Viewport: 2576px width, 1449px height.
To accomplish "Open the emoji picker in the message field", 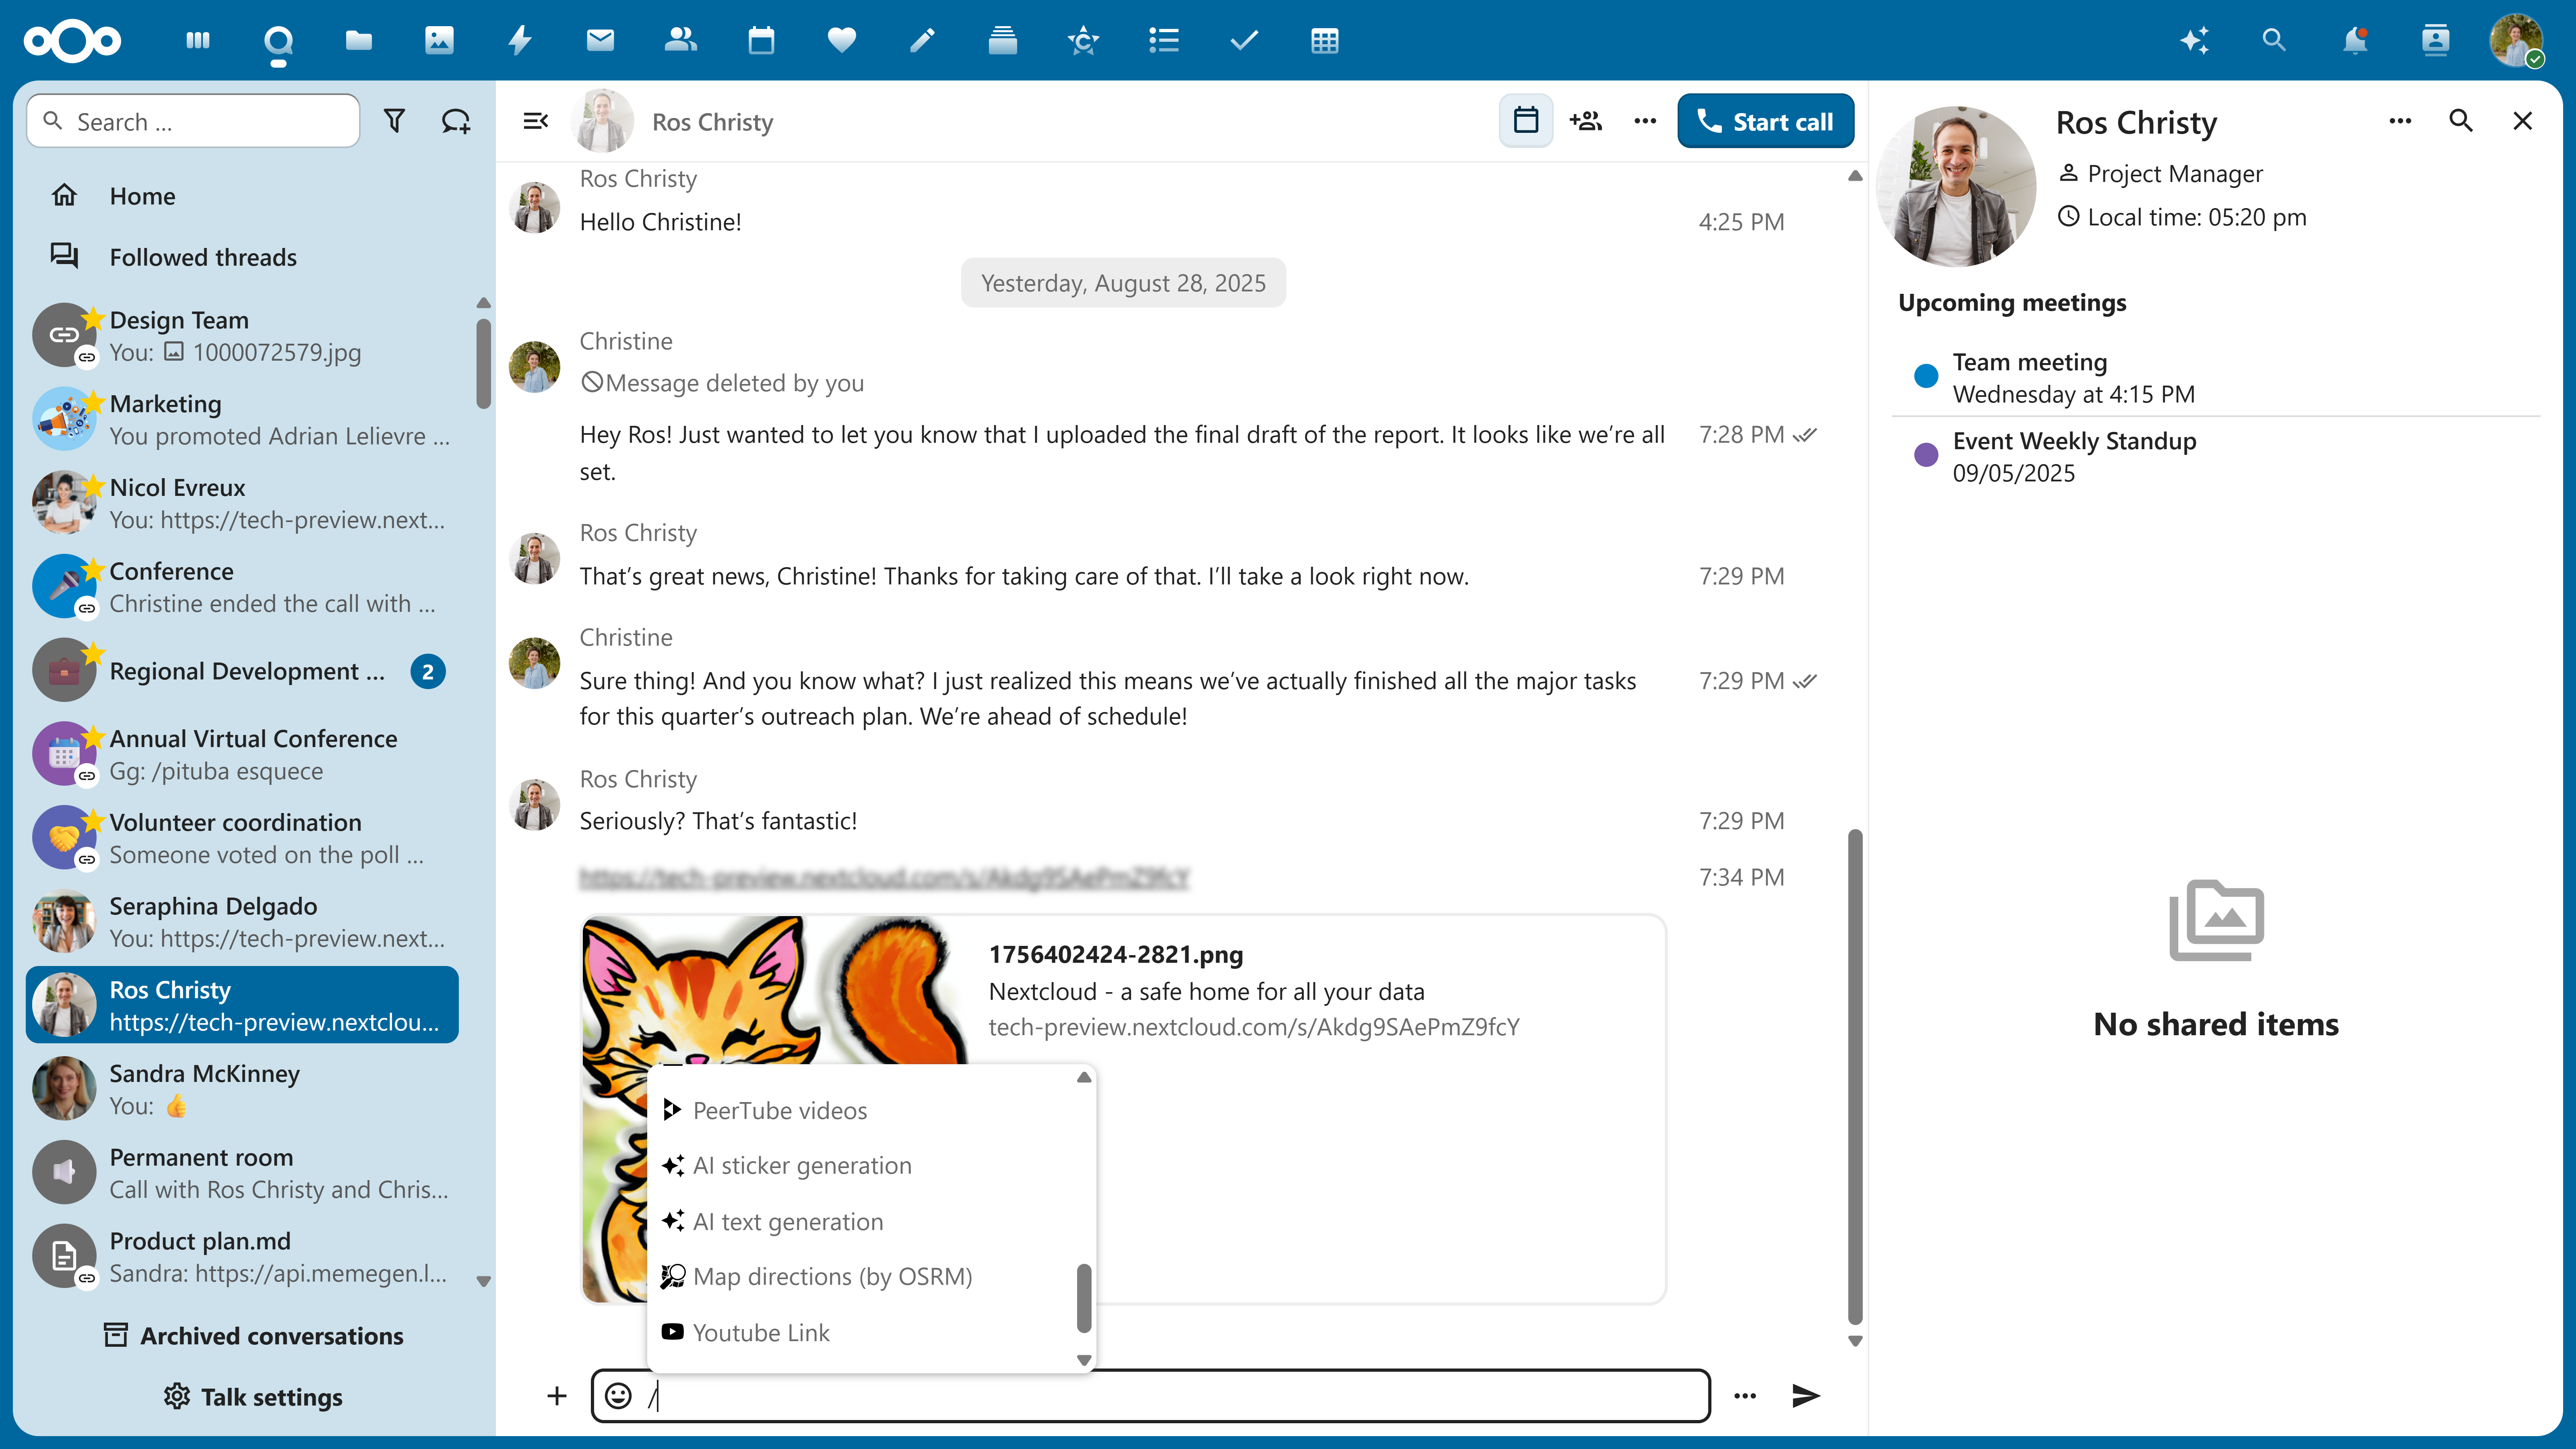I will pyautogui.click(x=618, y=1396).
